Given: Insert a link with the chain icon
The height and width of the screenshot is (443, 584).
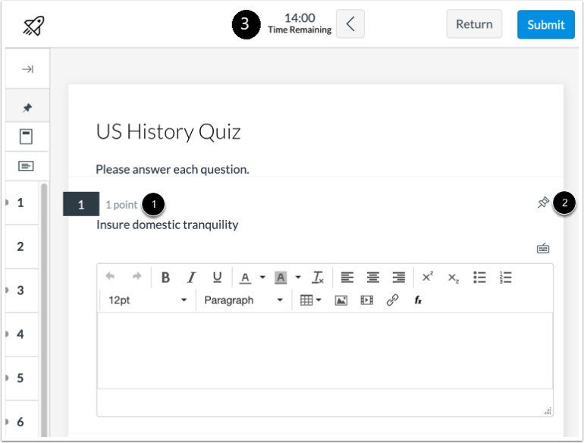Looking at the screenshot, I should 393,300.
